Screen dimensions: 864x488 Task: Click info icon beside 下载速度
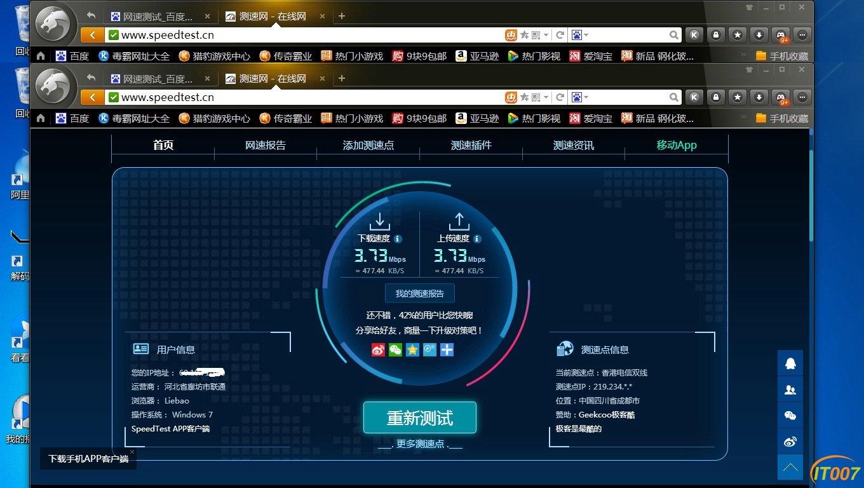[x=398, y=239]
